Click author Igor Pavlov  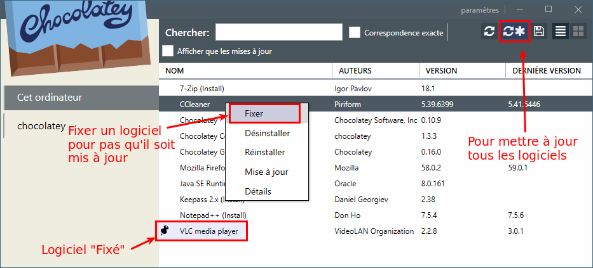point(353,89)
